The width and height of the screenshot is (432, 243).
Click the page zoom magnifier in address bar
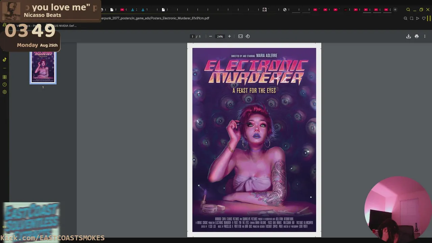[x=405, y=18]
